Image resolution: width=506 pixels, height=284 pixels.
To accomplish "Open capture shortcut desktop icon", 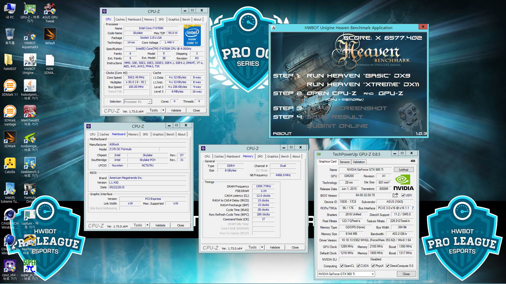I will click(x=30, y=219).
